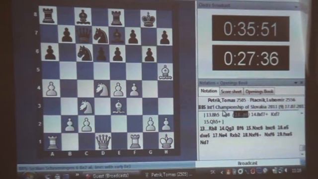318x179 pixels.
Task: Close the Notation panel with the X
Action: [302, 83]
